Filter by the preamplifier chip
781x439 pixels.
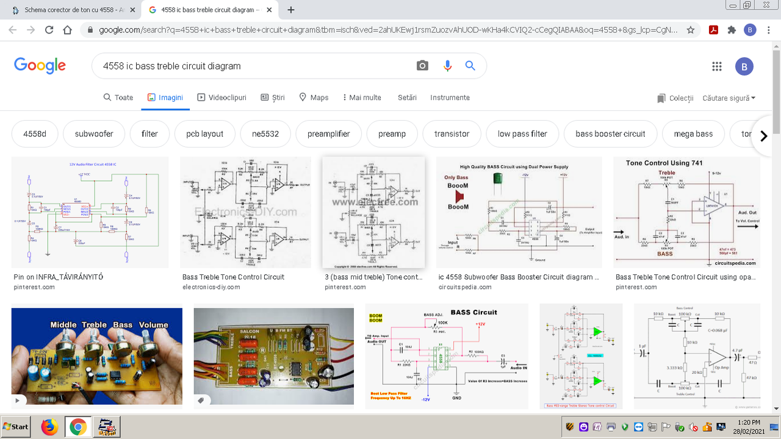329,134
